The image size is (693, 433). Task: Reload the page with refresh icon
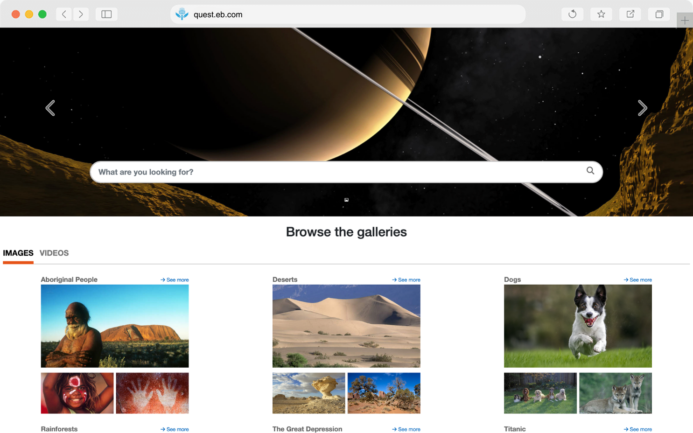point(572,14)
